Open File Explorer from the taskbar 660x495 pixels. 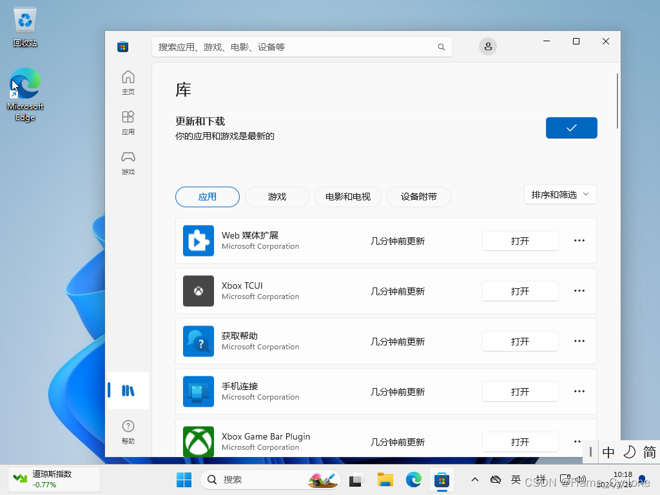[385, 480]
